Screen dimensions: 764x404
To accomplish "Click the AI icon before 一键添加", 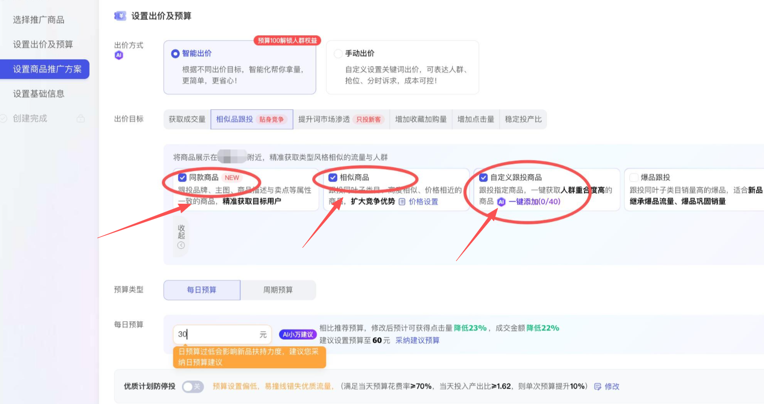I will pos(501,202).
